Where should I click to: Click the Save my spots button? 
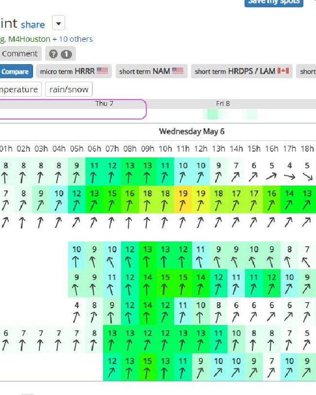(x=274, y=2)
